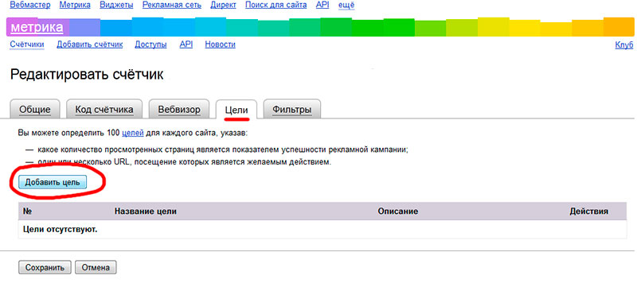637x287 pixels.
Task: Select the Цели tab
Action: pyautogui.click(x=236, y=110)
